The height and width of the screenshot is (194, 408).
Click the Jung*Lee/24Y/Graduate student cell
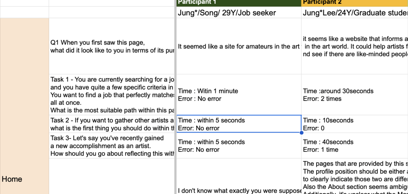point(354,13)
